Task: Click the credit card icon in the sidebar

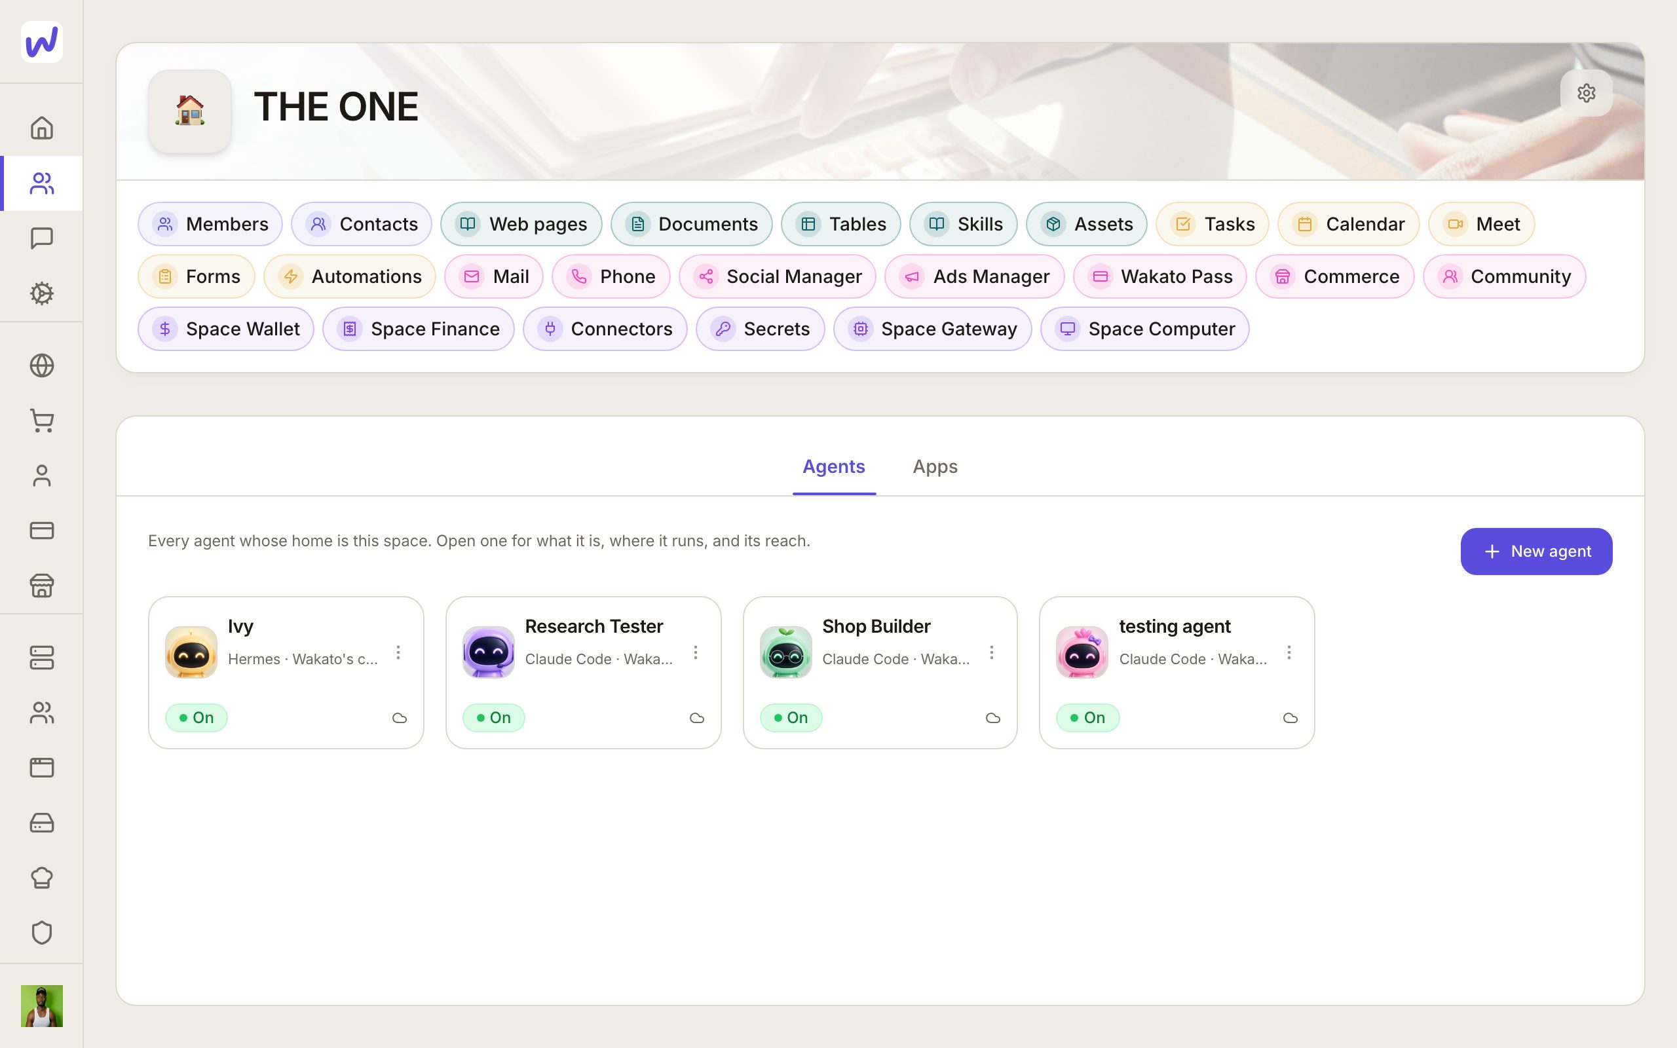Action: point(41,531)
